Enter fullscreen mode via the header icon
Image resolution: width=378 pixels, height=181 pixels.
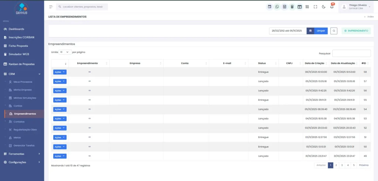(315, 7)
